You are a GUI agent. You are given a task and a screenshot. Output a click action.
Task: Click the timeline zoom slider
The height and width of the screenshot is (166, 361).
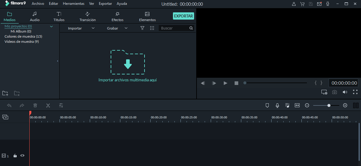pyautogui.click(x=326, y=105)
